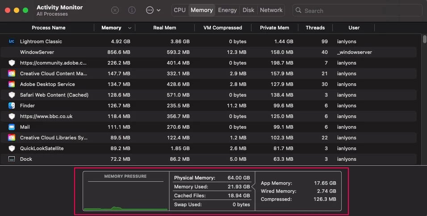Click the Compressed 126.3 MB entry
Screen dimensions: 427x216
click(x=298, y=199)
